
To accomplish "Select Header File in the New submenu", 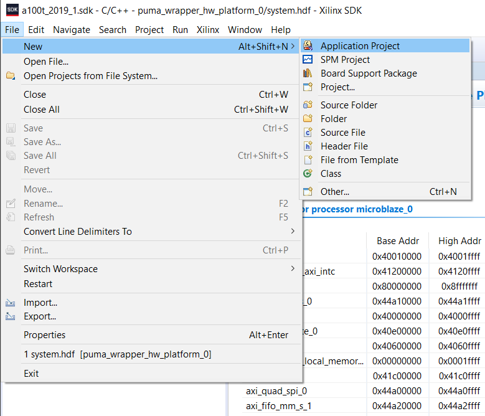I will [385, 146].
